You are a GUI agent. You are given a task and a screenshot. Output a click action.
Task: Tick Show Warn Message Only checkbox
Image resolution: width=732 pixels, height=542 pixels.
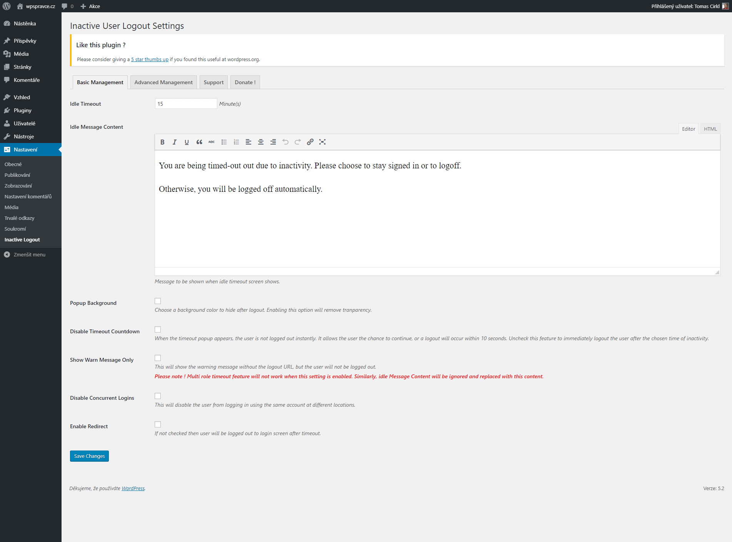coord(158,358)
